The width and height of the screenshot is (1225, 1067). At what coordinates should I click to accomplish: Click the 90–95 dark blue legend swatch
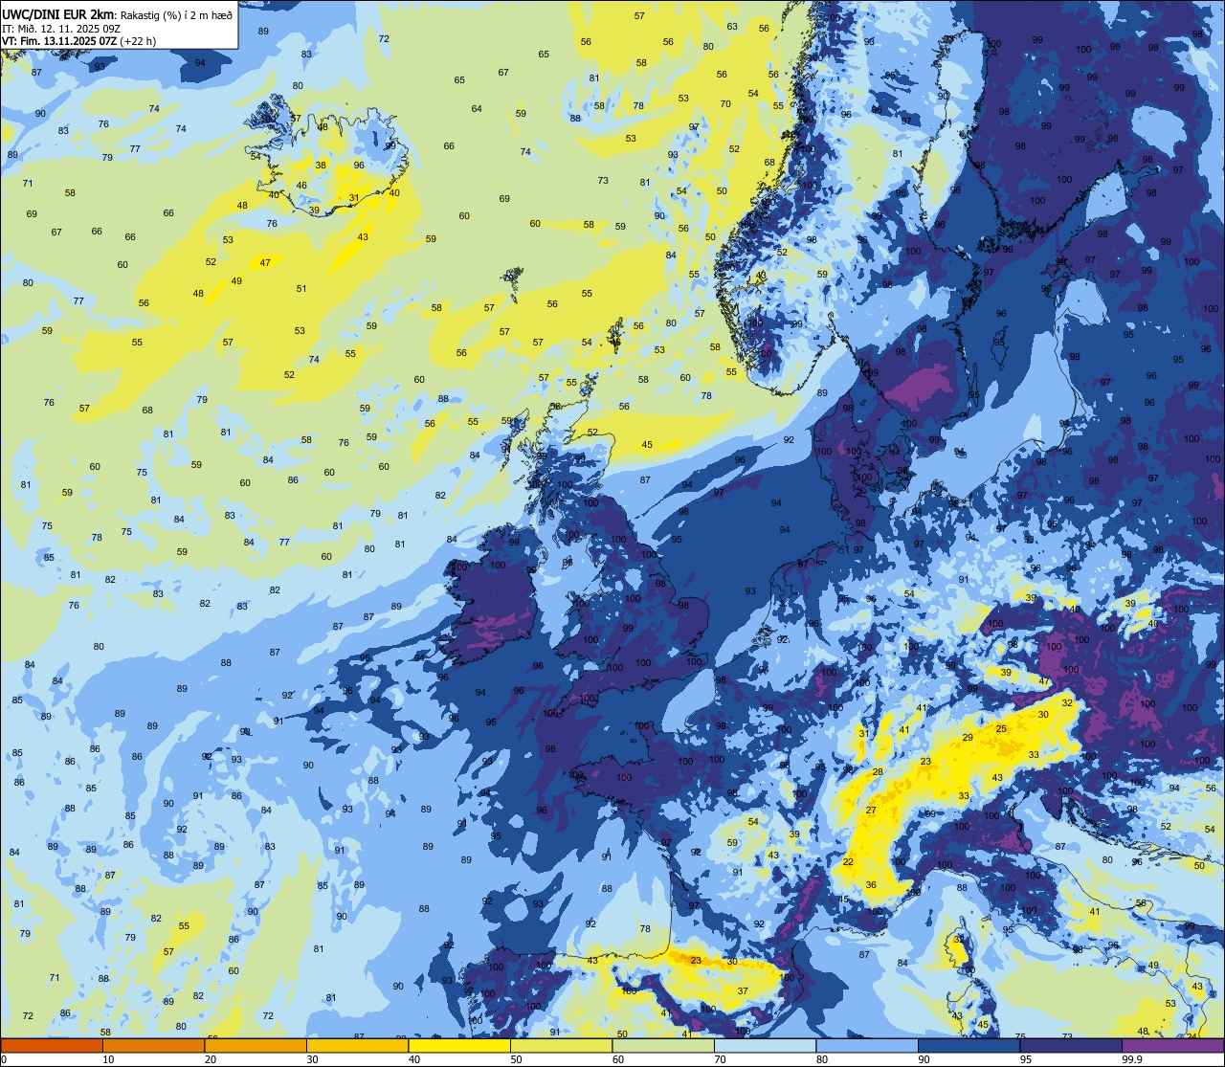tap(969, 1046)
